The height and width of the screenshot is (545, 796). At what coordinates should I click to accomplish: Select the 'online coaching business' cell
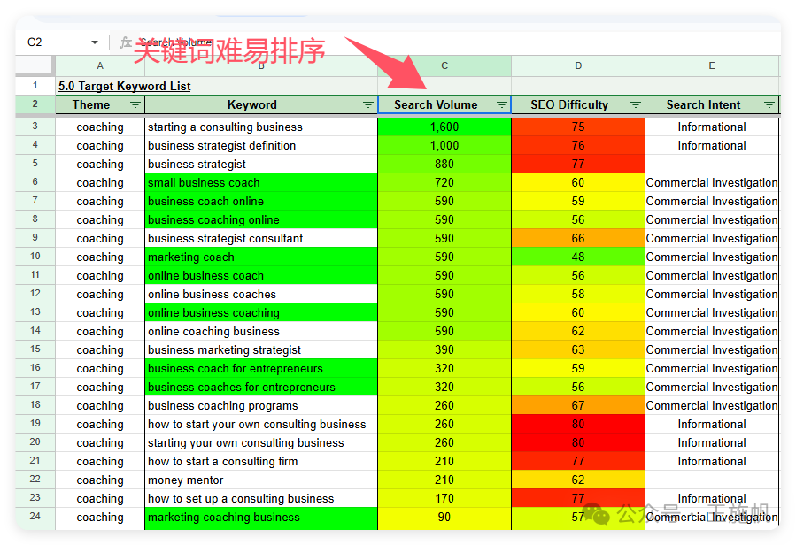point(261,332)
